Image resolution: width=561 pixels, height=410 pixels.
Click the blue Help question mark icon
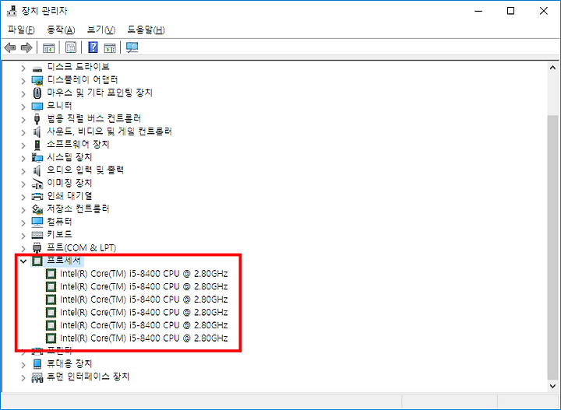pyautogui.click(x=93, y=47)
